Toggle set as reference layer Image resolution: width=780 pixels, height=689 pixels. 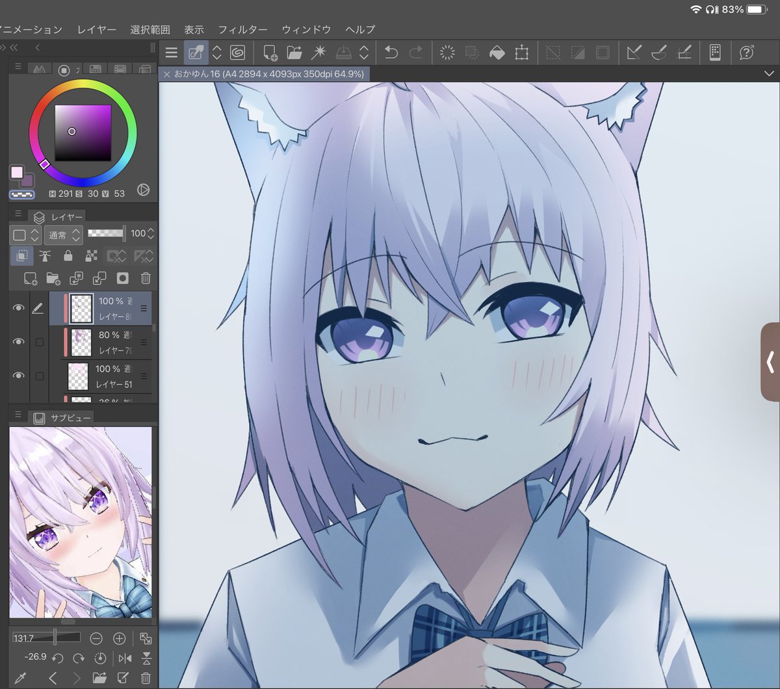(45, 256)
